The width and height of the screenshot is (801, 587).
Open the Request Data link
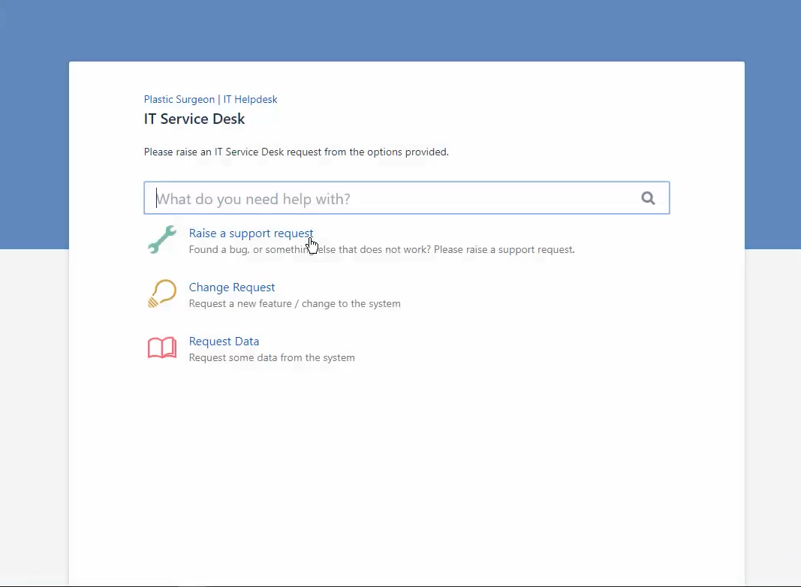[x=224, y=342]
